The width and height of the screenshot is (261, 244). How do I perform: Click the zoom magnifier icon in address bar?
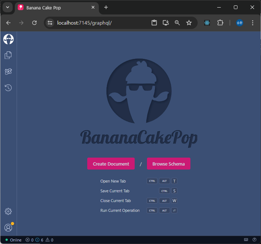coord(177,23)
